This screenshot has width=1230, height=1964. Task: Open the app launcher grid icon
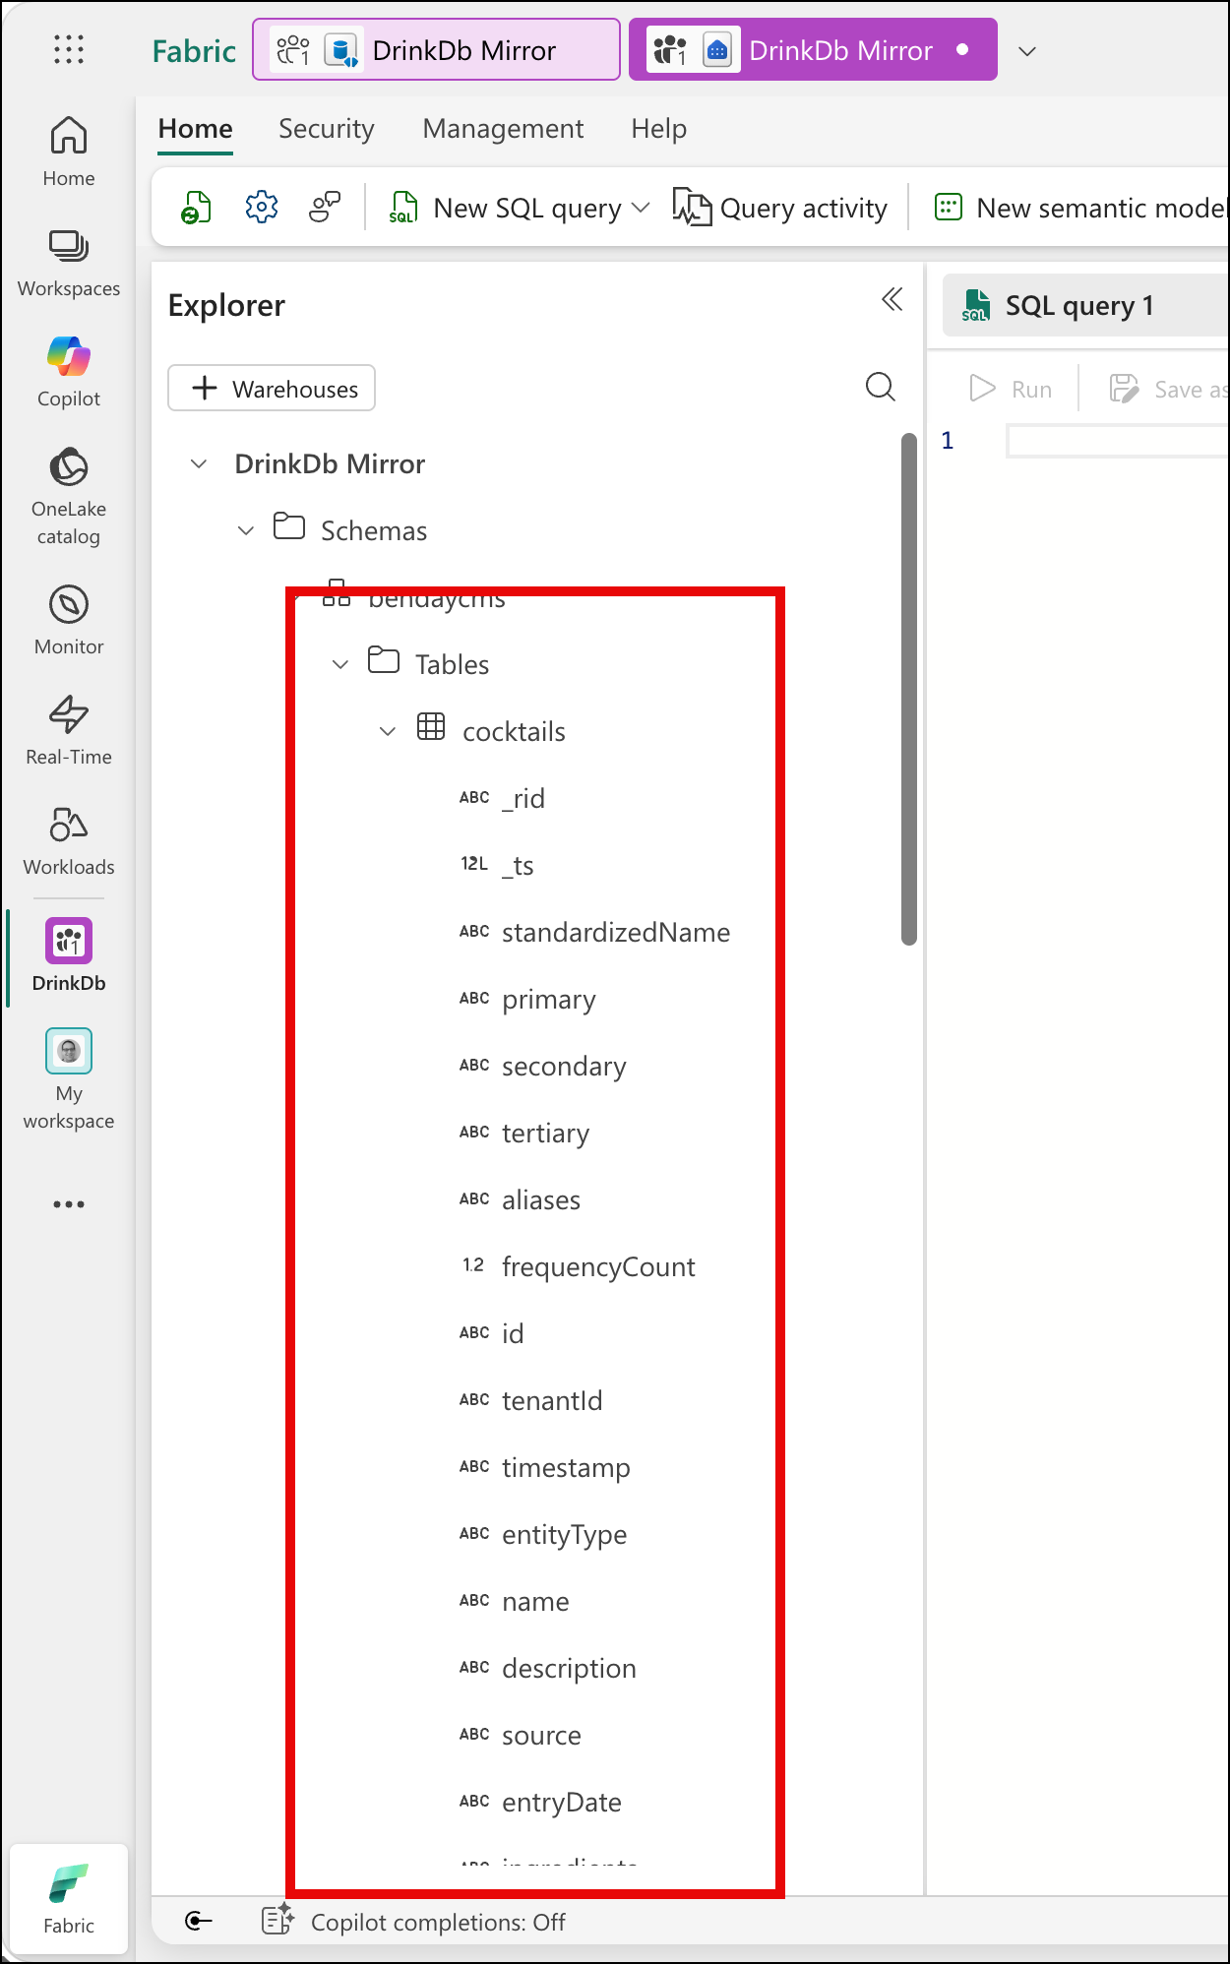tap(69, 49)
